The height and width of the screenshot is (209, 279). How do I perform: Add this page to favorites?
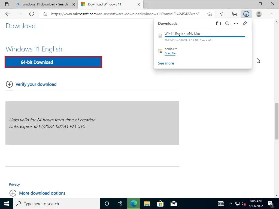click(210, 14)
